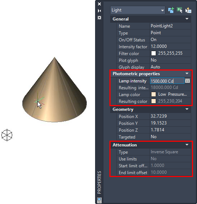This screenshot has width=197, height=204.
Task: Toggle auto-hide on Properties palette
Action: click(x=99, y=11)
